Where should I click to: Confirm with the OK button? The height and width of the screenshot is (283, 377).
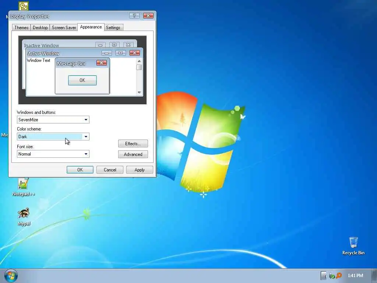coord(80,170)
